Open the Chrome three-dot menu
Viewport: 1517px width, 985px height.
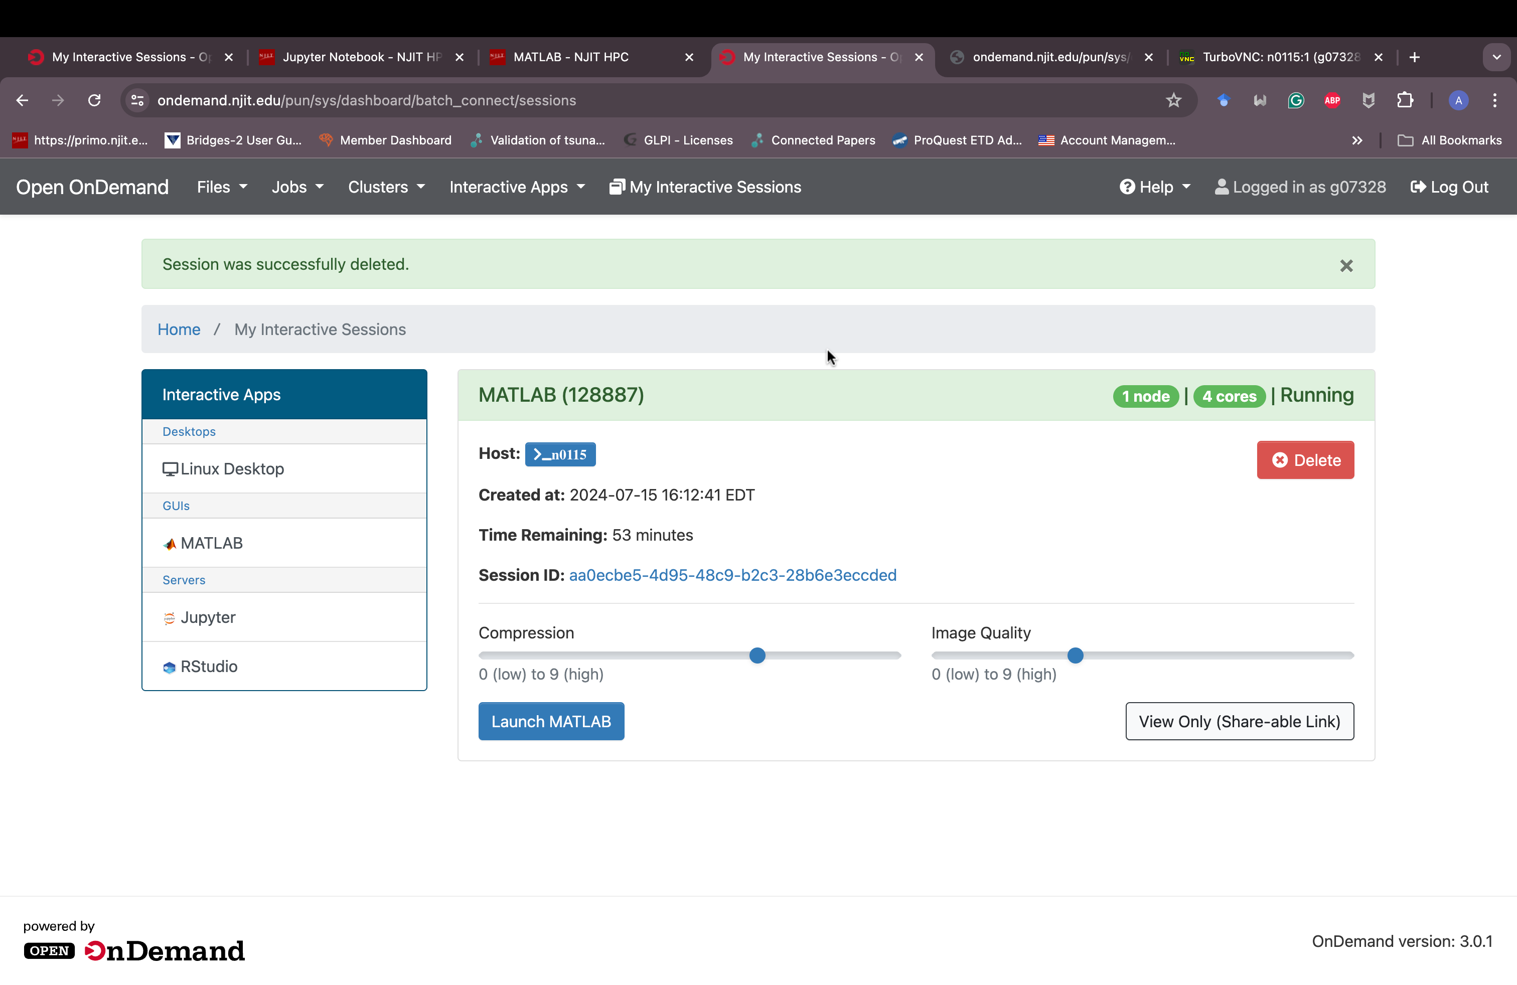tap(1495, 100)
